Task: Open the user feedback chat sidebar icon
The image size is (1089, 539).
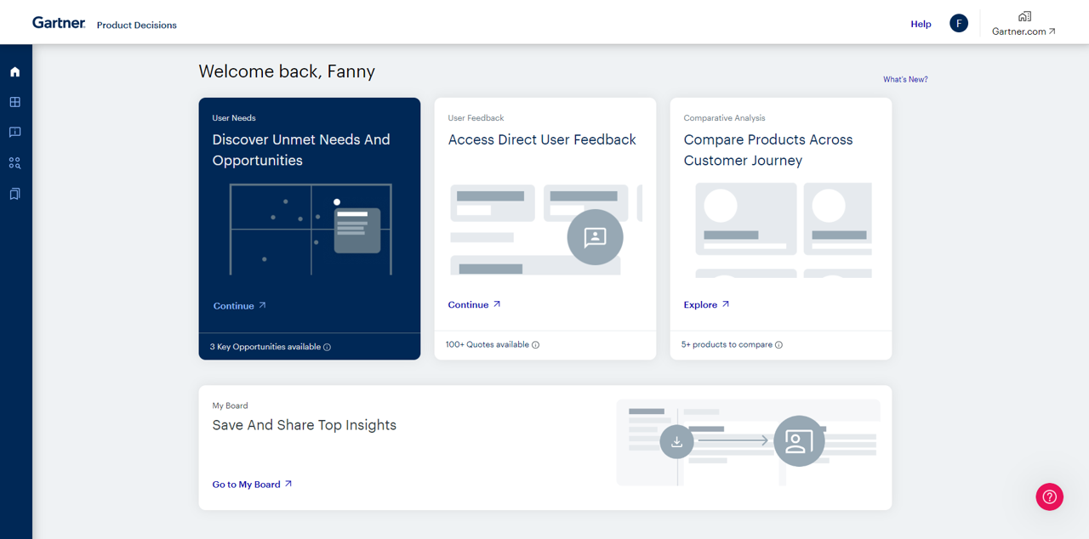Action: [x=14, y=133]
